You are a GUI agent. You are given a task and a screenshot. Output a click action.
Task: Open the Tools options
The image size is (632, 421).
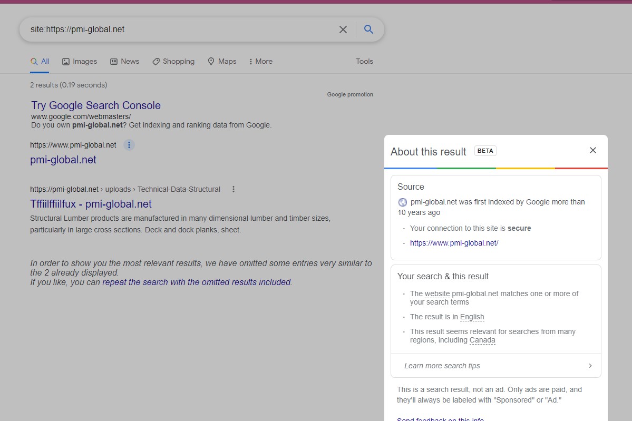[364, 61]
